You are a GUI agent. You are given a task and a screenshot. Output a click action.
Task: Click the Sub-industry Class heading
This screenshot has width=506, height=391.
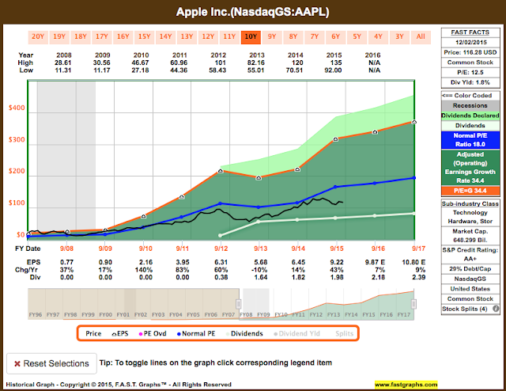[470, 204]
